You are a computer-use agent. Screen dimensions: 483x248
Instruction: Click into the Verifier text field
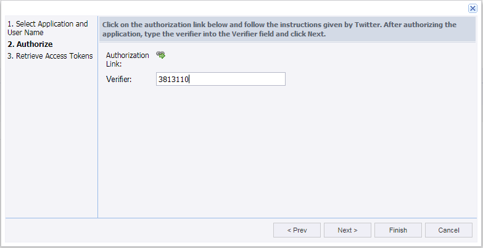tap(221, 79)
